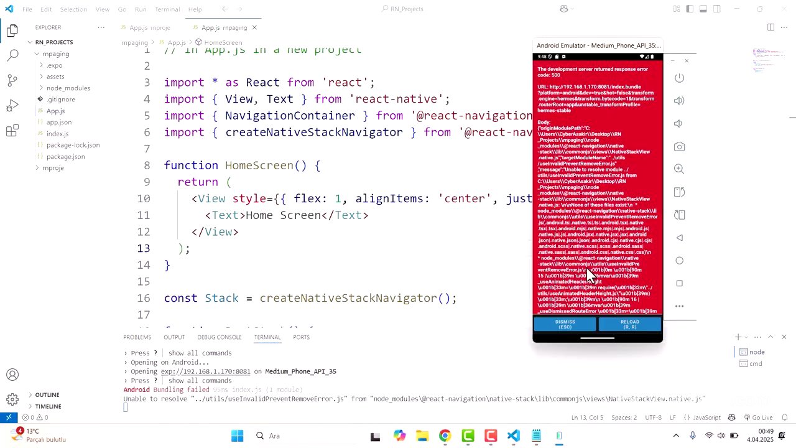
Task: Open the launch profile dropdown next to plus
Action: [x=746, y=337]
